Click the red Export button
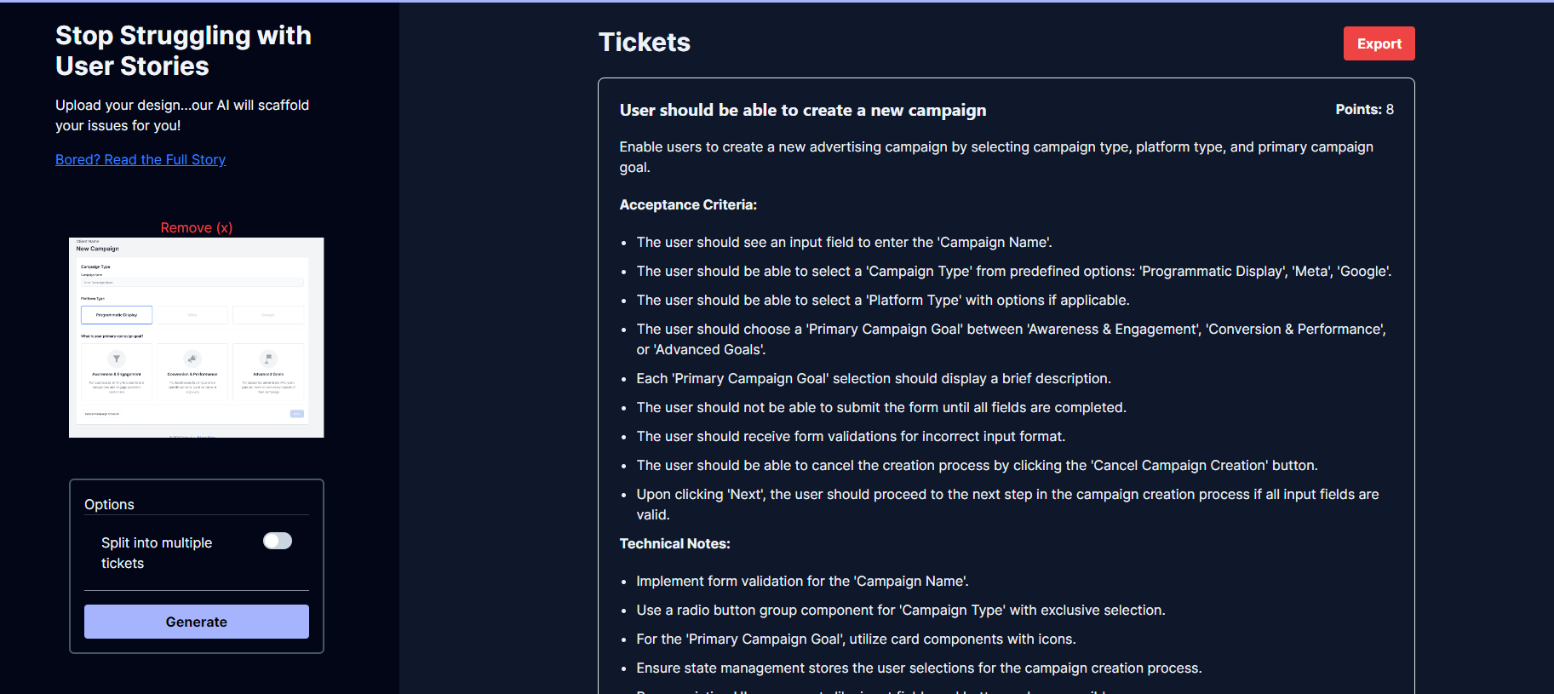The width and height of the screenshot is (1554, 694). [x=1379, y=43]
